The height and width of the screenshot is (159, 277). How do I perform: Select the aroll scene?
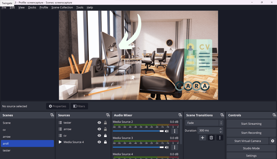tap(27, 144)
